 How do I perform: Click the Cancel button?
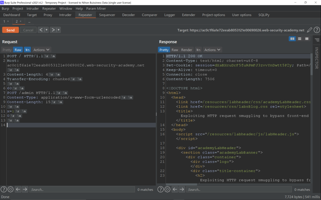coord(28,30)
